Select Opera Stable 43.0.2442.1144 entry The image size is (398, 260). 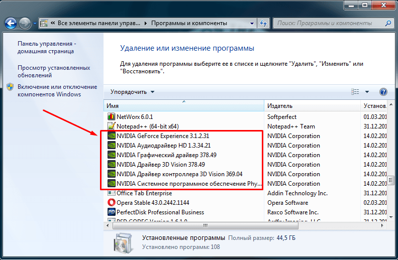(153, 203)
